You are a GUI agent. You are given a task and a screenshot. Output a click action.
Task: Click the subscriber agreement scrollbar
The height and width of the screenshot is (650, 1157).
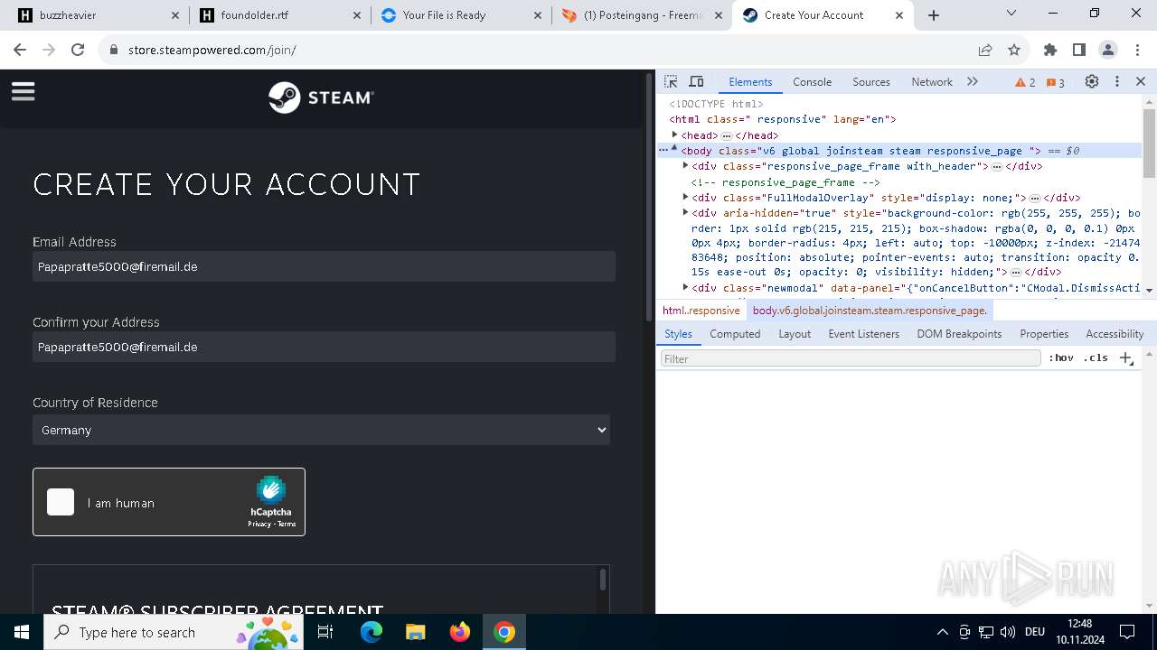[603, 579]
